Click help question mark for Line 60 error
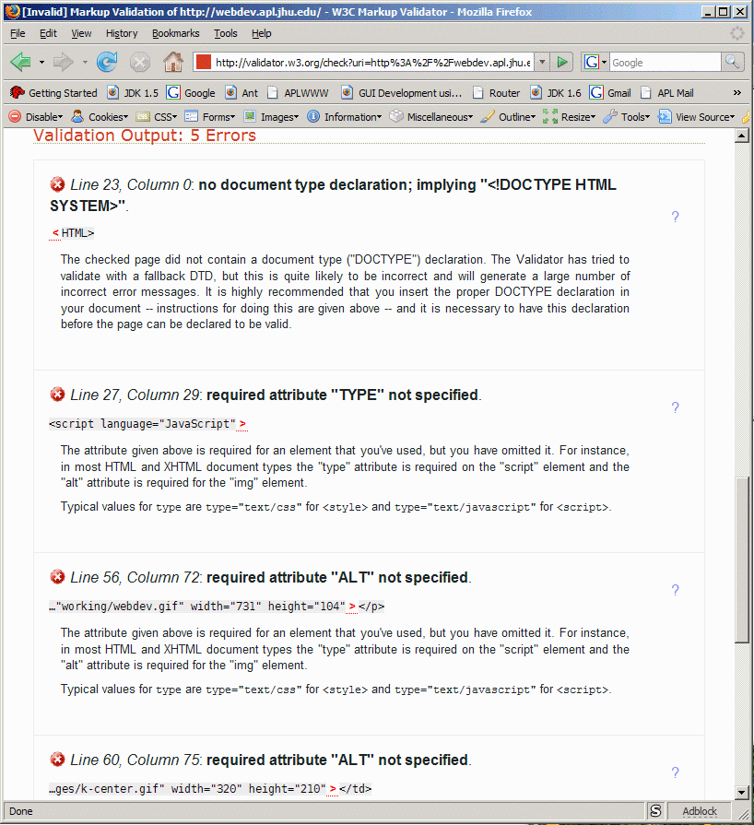 click(x=675, y=772)
